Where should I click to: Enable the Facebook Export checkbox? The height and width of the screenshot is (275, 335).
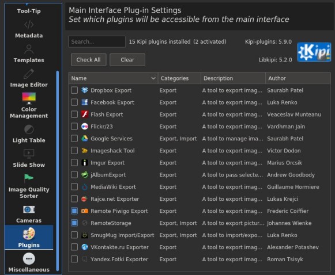[x=74, y=102]
